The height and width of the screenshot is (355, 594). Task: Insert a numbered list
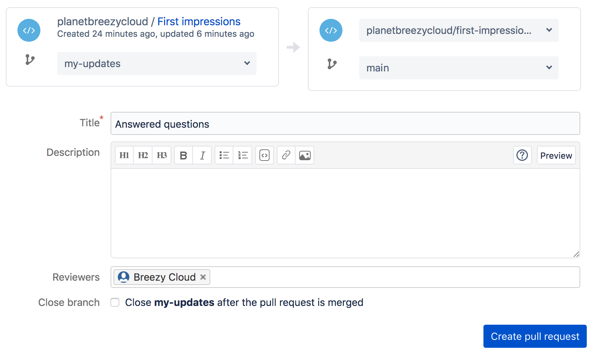pyautogui.click(x=243, y=155)
